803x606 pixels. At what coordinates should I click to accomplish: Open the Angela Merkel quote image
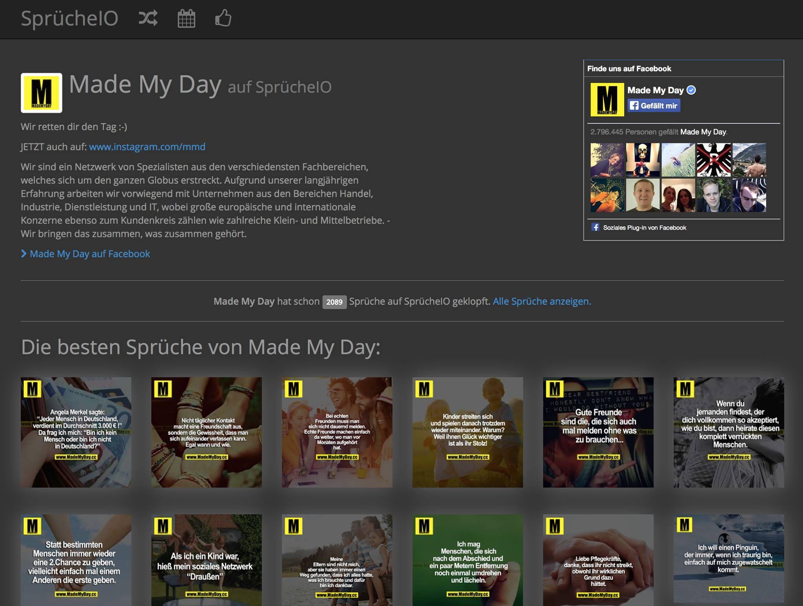pyautogui.click(x=76, y=432)
